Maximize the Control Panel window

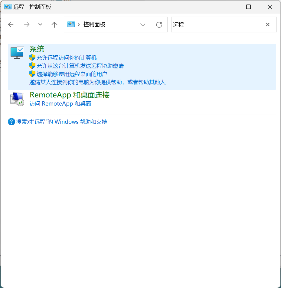(248, 7)
